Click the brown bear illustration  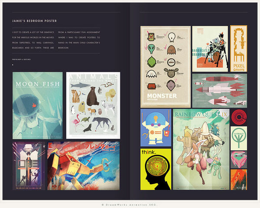[92, 96]
